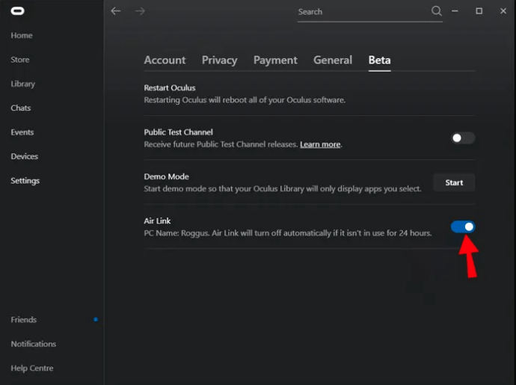Open Library in the sidebar
Image resolution: width=516 pixels, height=385 pixels.
[x=23, y=84]
